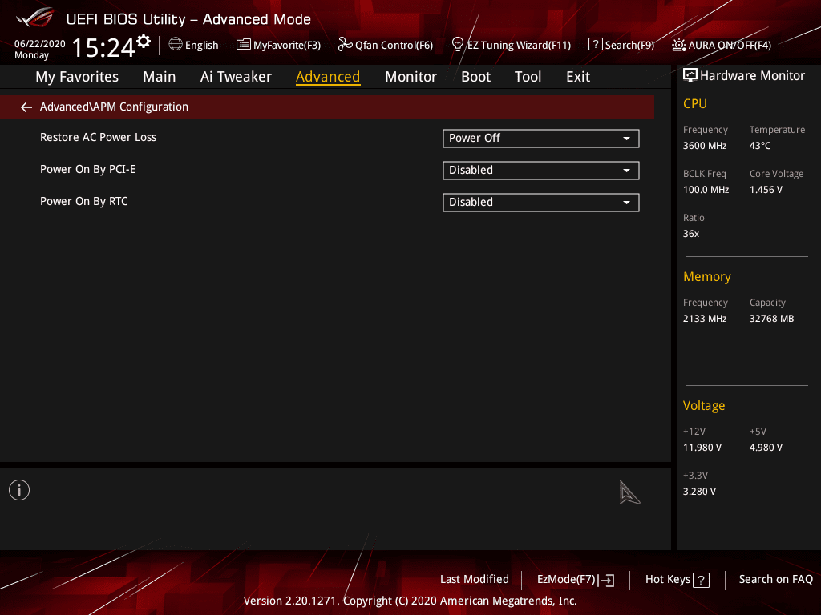Click the Hardware Monitor screen icon
821x615 pixels.
(690, 76)
